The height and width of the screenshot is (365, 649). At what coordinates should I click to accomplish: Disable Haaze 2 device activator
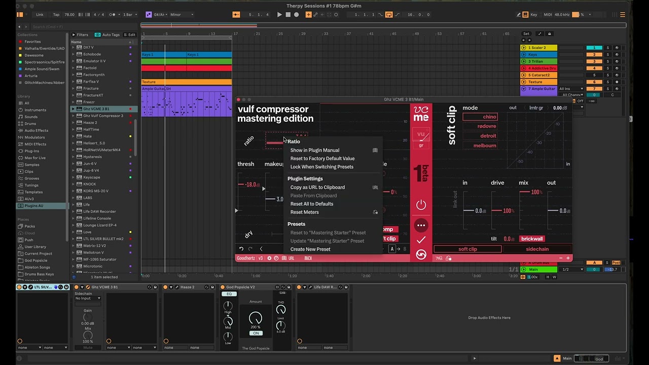click(165, 287)
